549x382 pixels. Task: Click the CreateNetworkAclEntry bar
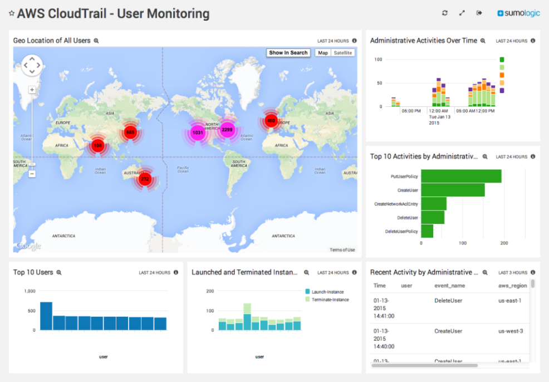(x=434, y=203)
